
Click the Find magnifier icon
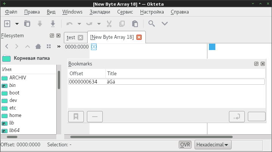click(151, 23)
